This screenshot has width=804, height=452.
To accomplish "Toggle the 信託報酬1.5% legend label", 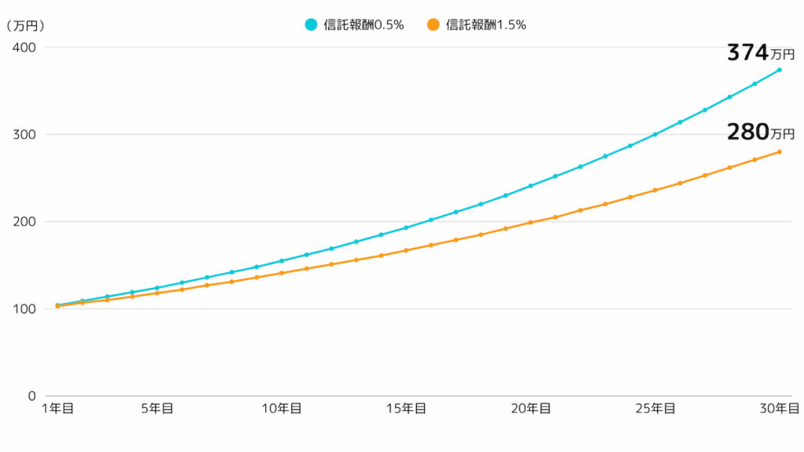I will 486,25.
